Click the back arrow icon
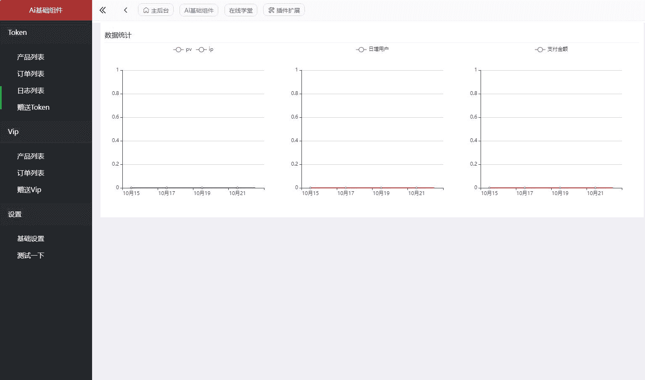645x380 pixels. point(125,10)
